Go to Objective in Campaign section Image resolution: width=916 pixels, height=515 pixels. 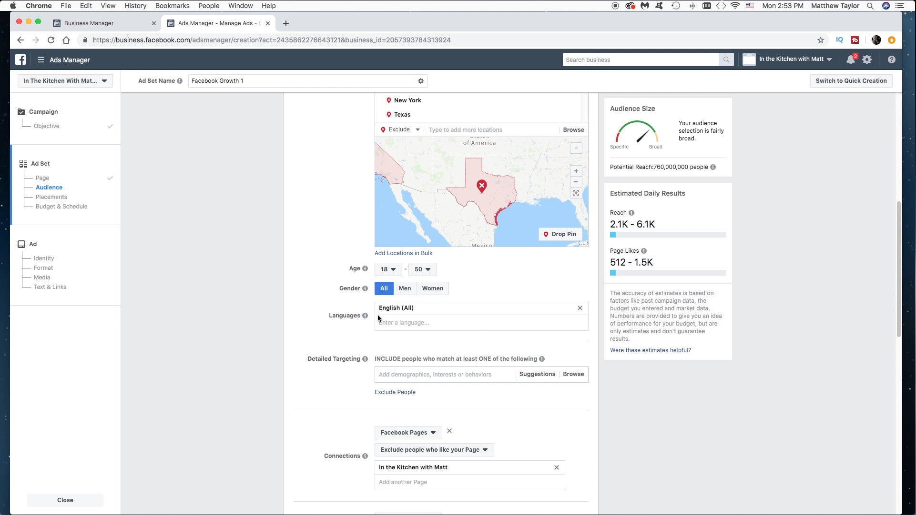pos(47,126)
